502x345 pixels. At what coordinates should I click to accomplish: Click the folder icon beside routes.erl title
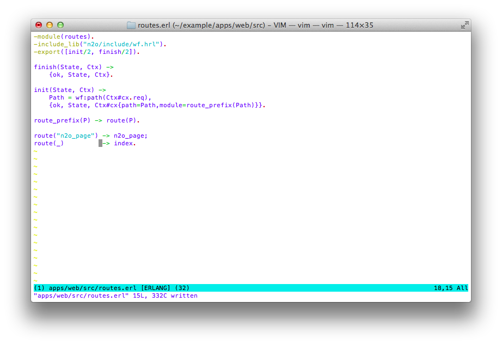(131, 25)
